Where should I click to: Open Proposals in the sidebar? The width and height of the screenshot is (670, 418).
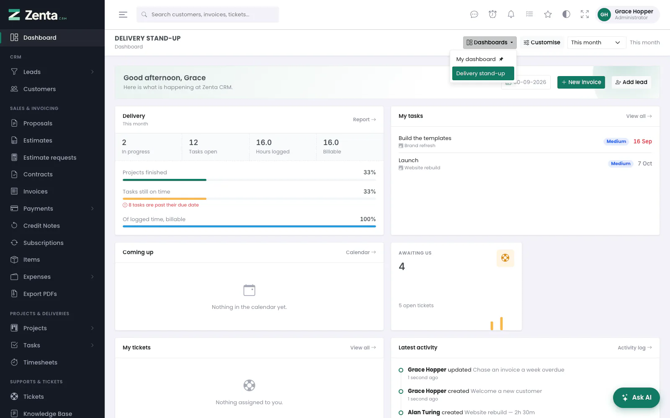tap(52, 123)
